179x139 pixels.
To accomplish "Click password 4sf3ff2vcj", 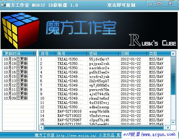I will click(99, 103).
